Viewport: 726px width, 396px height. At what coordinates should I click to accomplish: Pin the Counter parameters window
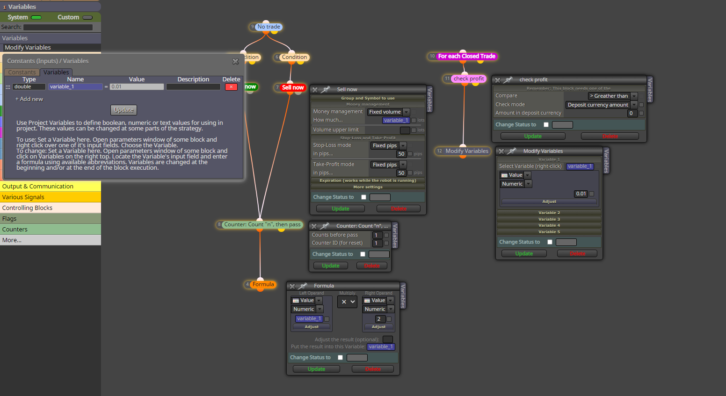[x=325, y=226]
